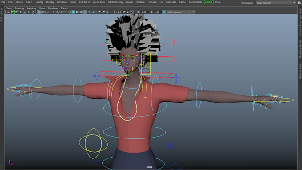
Task: Click the Gamma value field showing 1.00
Action: click(x=157, y=12)
